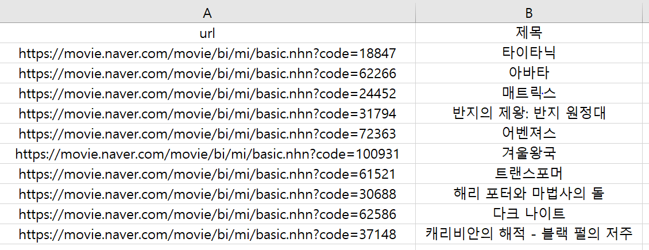Select the URL cell with code=30688

pos(207,194)
